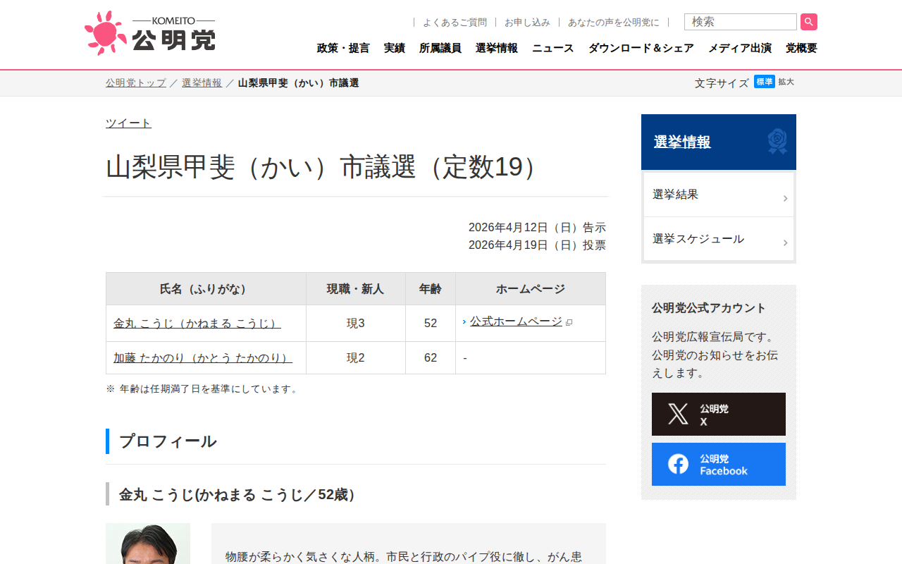Click the 現2 cell for 加藤
This screenshot has height=564, width=902.
356,358
